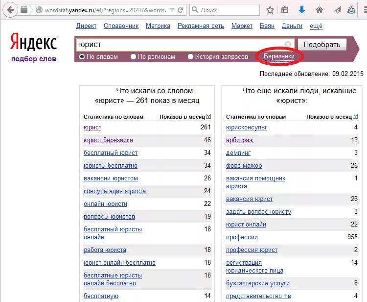Open the юристы бесплатно query link
This screenshot has width=367, height=302.
pyautogui.click(x=111, y=166)
